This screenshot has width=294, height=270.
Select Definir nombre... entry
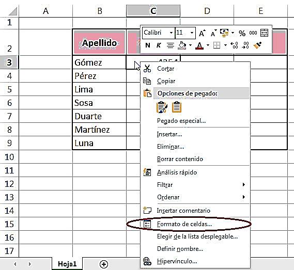click(x=195, y=249)
